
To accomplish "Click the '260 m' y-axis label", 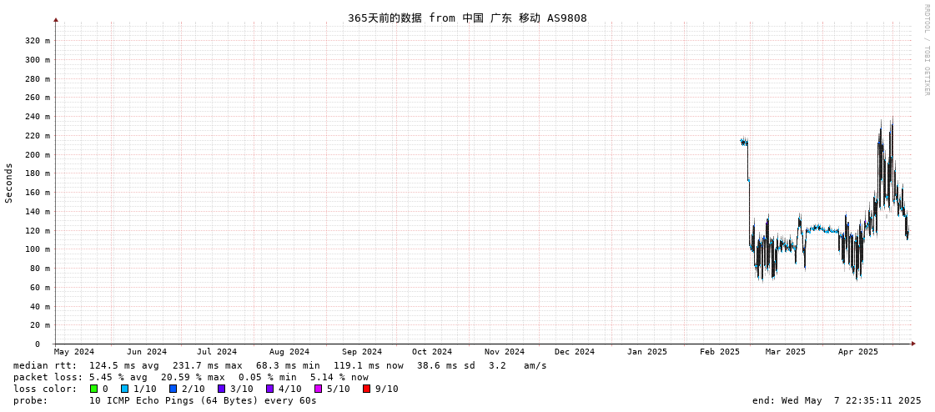I will click(x=37, y=98).
